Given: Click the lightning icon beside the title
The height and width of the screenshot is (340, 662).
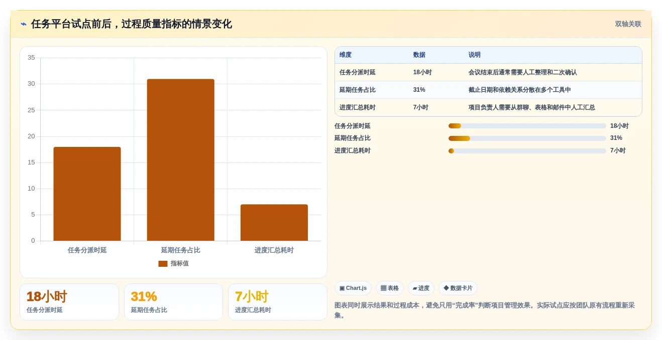Looking at the screenshot, I should click(x=24, y=24).
